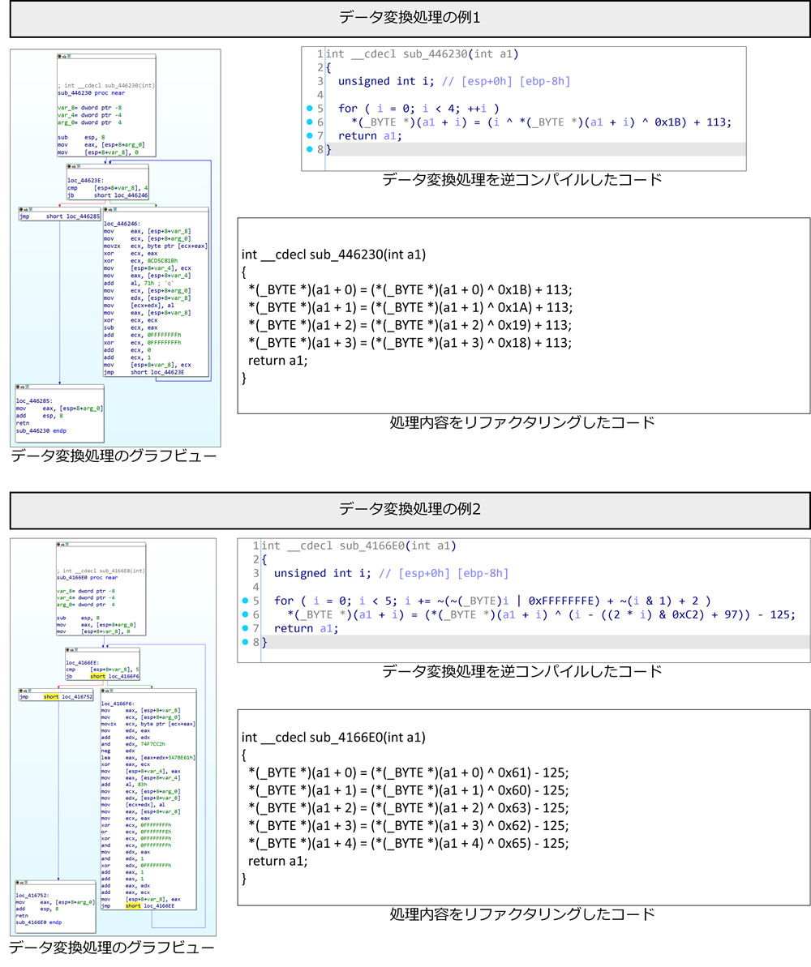Toggle breakpoint dot on line 8 of sub_4166E0
The height and width of the screenshot is (967, 811).
[246, 641]
